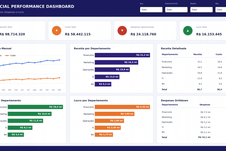Viewport: 226px width, 151px height.
Task: Click the green Lucro Total up-arrow icon
Action: pos(188,31)
